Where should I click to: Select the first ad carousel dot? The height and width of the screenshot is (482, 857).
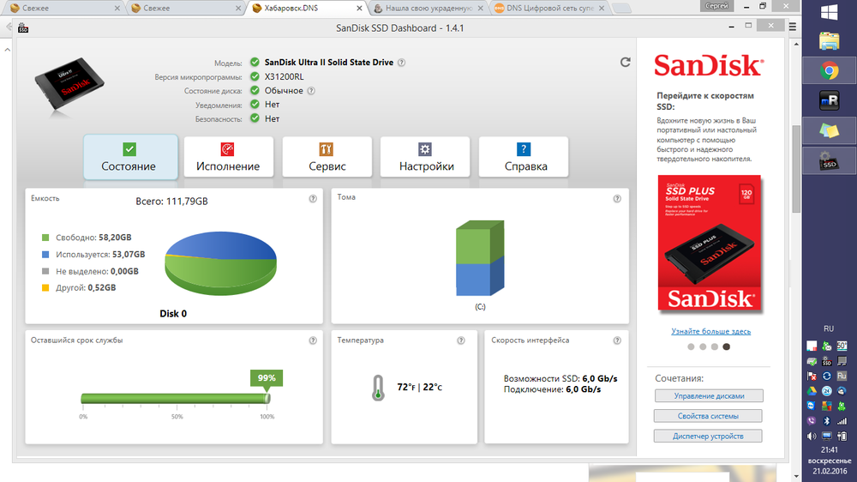coord(691,346)
